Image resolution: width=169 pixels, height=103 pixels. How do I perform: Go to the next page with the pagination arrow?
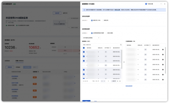tap(117, 81)
